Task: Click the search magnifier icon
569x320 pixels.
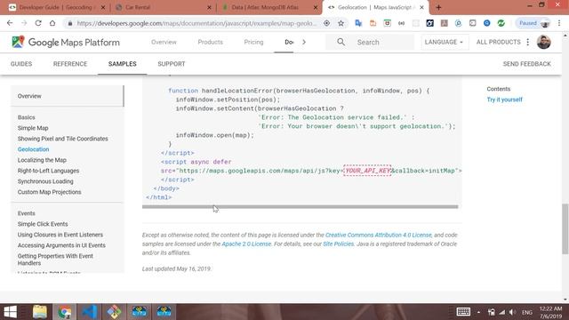Action: click(x=341, y=42)
